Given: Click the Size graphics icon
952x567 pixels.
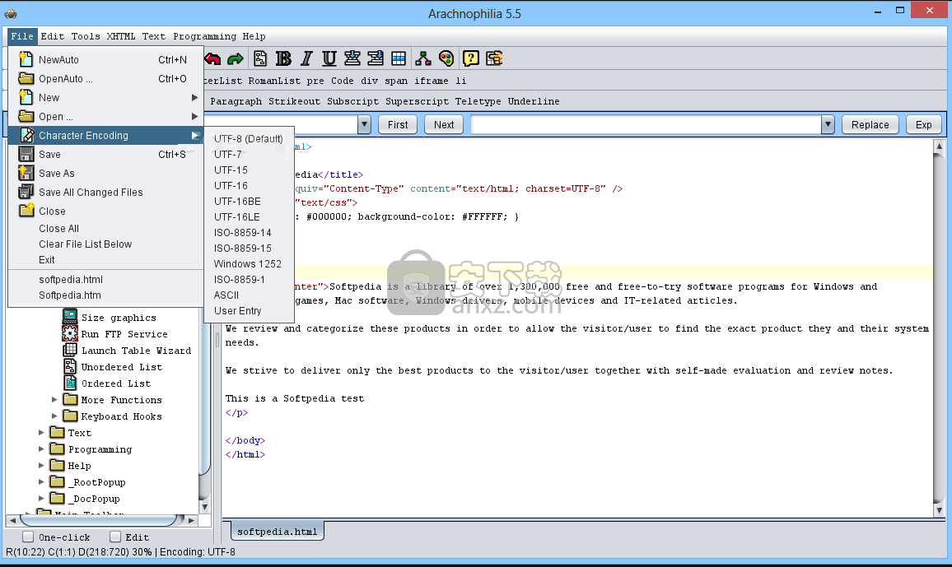Looking at the screenshot, I should (x=70, y=317).
